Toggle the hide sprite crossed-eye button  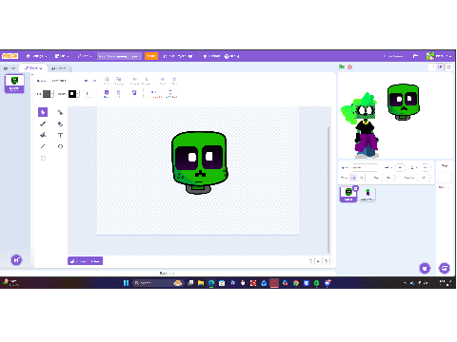pyautogui.click(x=361, y=178)
